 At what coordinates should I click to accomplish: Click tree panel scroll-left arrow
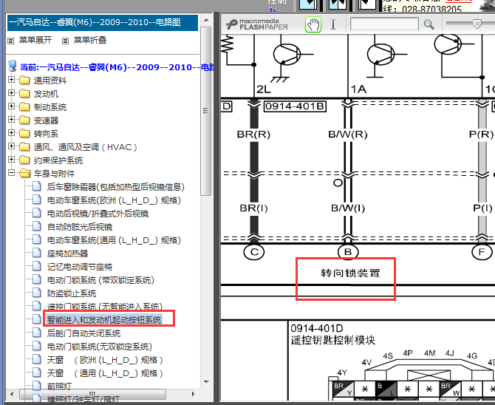coord(12,394)
